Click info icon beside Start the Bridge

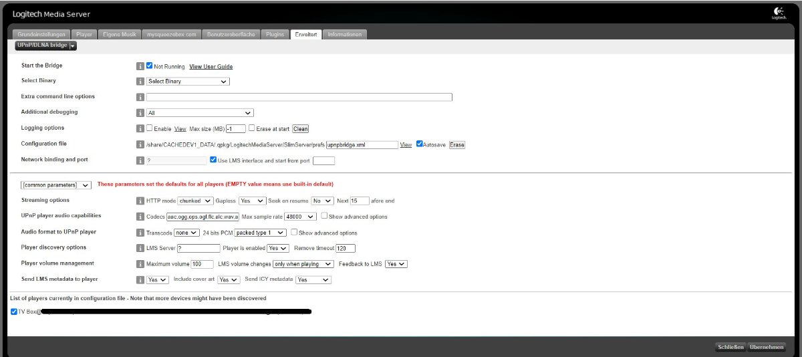point(140,66)
